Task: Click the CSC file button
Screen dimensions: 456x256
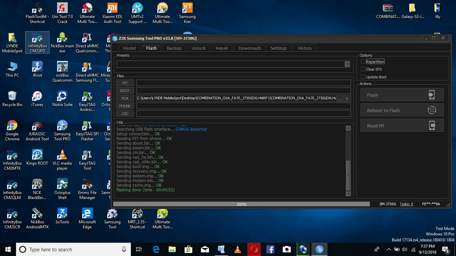Action: (125, 114)
